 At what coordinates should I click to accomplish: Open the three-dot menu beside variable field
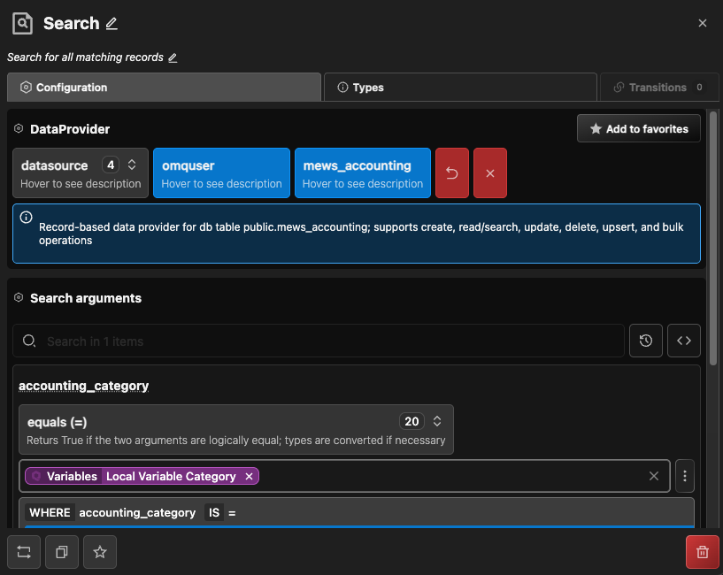point(685,476)
